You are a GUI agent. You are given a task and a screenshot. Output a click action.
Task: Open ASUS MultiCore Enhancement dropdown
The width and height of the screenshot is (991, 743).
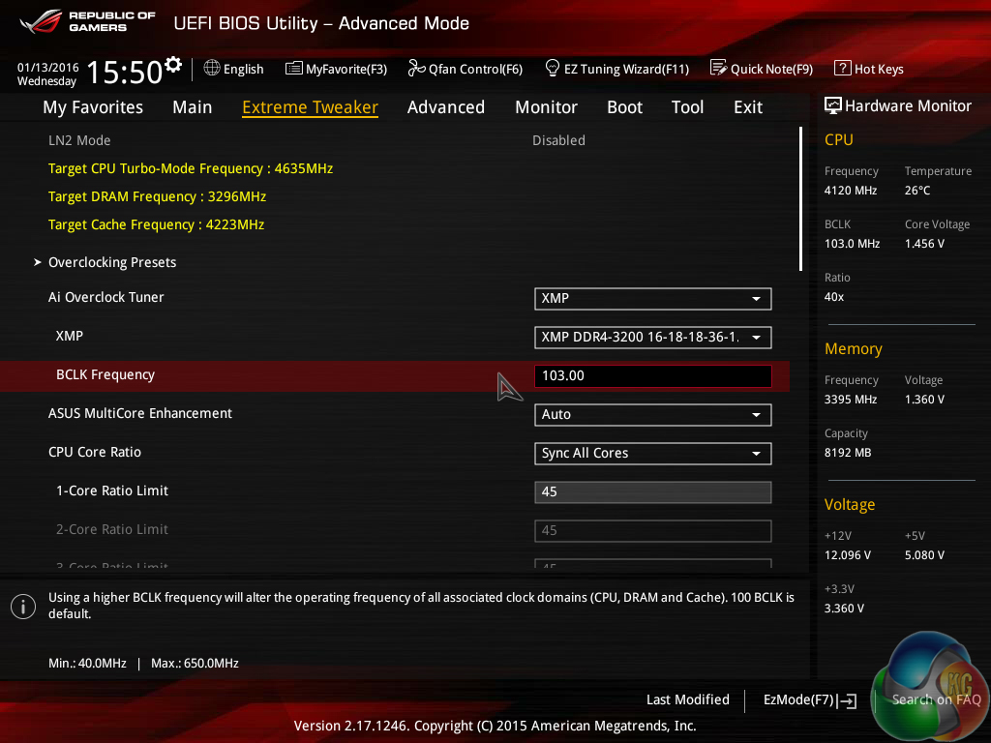pos(653,415)
